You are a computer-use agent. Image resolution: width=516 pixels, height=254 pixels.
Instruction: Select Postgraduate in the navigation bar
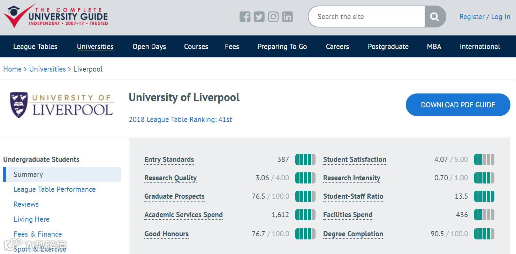(x=388, y=47)
